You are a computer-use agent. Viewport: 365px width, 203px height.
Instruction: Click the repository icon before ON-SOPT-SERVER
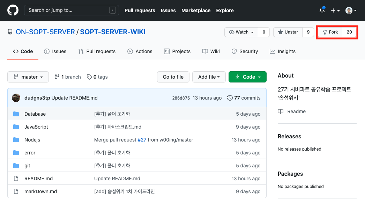(10, 32)
